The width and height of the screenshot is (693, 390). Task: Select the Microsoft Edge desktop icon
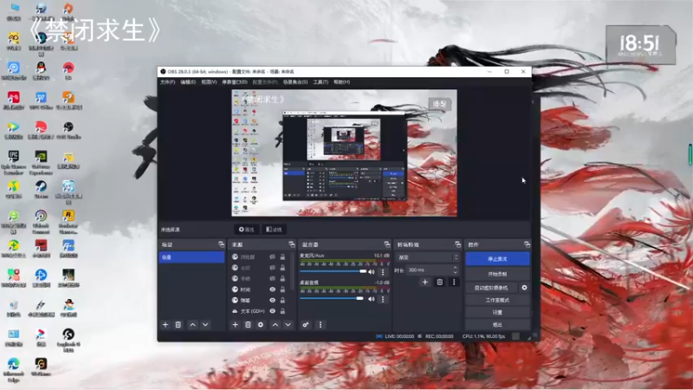[x=14, y=370]
